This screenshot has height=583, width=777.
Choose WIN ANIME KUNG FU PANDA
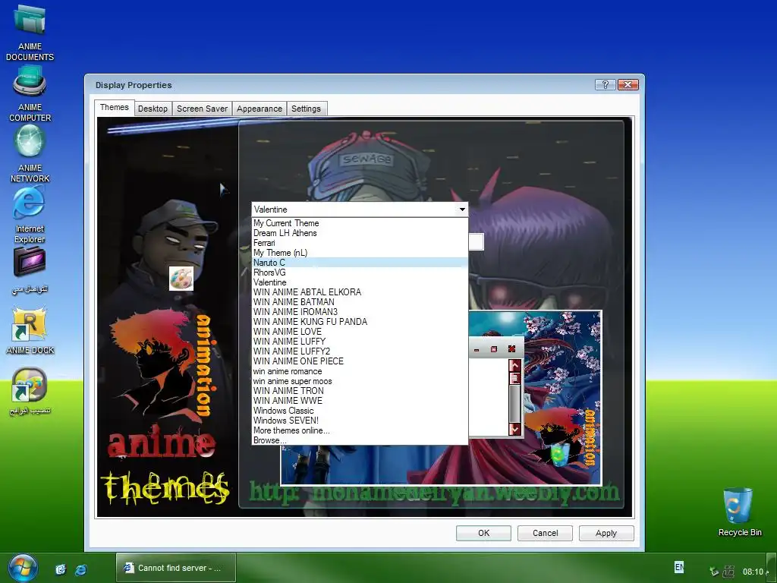360,322
